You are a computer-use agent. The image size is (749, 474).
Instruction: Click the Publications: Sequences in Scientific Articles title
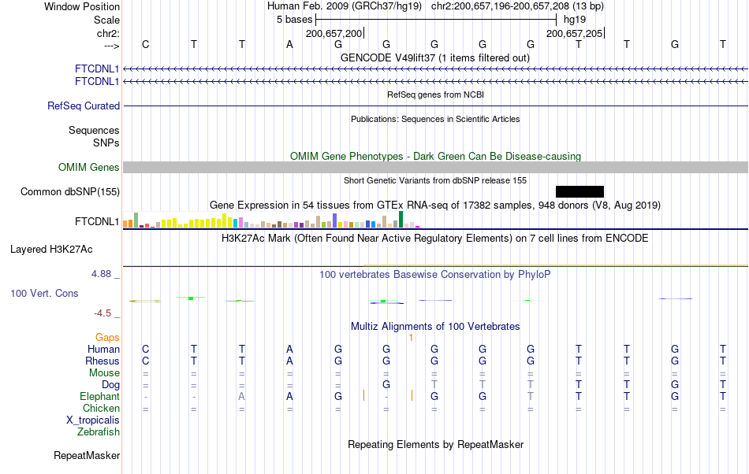pos(435,119)
